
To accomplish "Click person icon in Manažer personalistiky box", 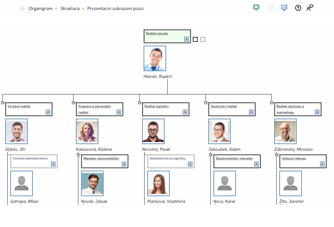I will (x=124, y=164).
